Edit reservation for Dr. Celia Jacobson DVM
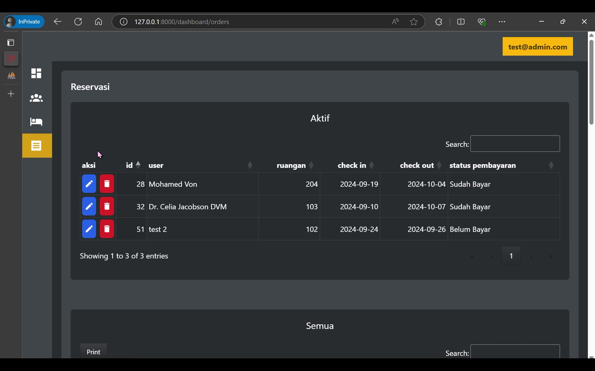595x371 pixels. (x=89, y=207)
